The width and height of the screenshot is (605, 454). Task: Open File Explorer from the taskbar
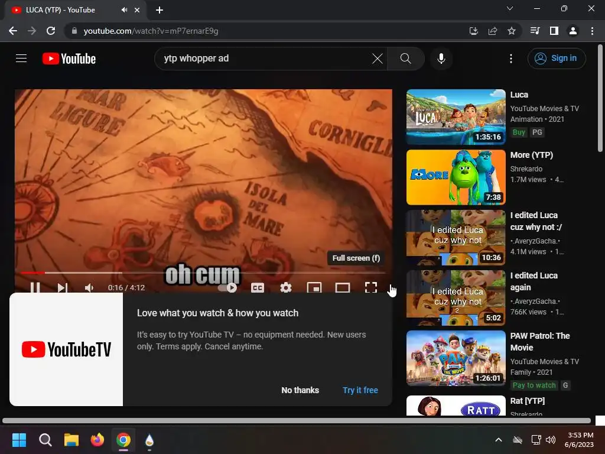pyautogui.click(x=71, y=440)
